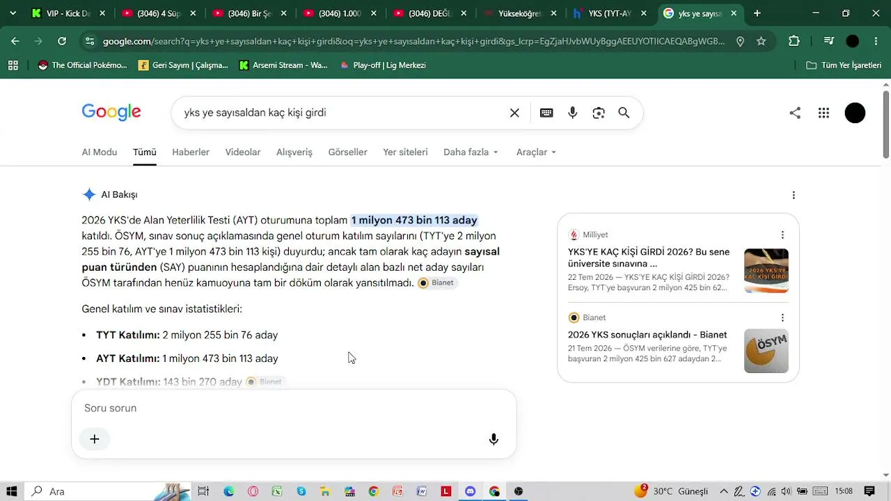Add attachment with the plus button
The height and width of the screenshot is (501, 891).
[x=95, y=439]
